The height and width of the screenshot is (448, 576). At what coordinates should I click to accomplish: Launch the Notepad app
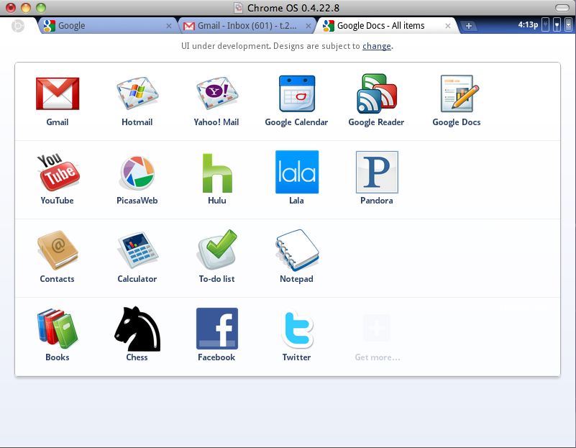pos(297,250)
